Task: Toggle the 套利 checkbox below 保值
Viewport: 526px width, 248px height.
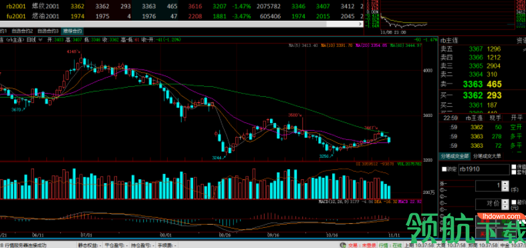Action: coord(514,172)
